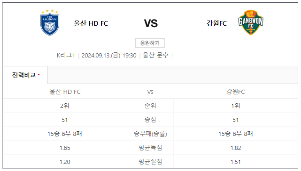Screen dimensions: 301x171
Task: Click the 응원하기 cheer button
Action: click(x=150, y=43)
